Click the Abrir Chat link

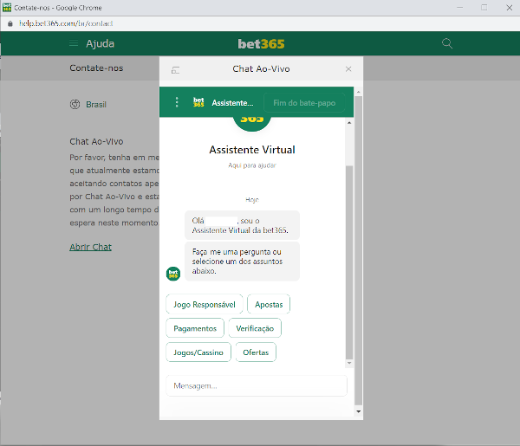[x=90, y=247]
